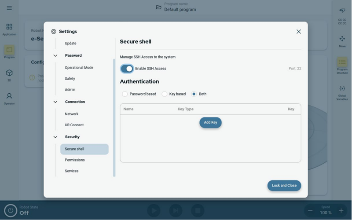Open the Network settings item
Image resolution: width=352 pixels, height=220 pixels.
(71, 114)
